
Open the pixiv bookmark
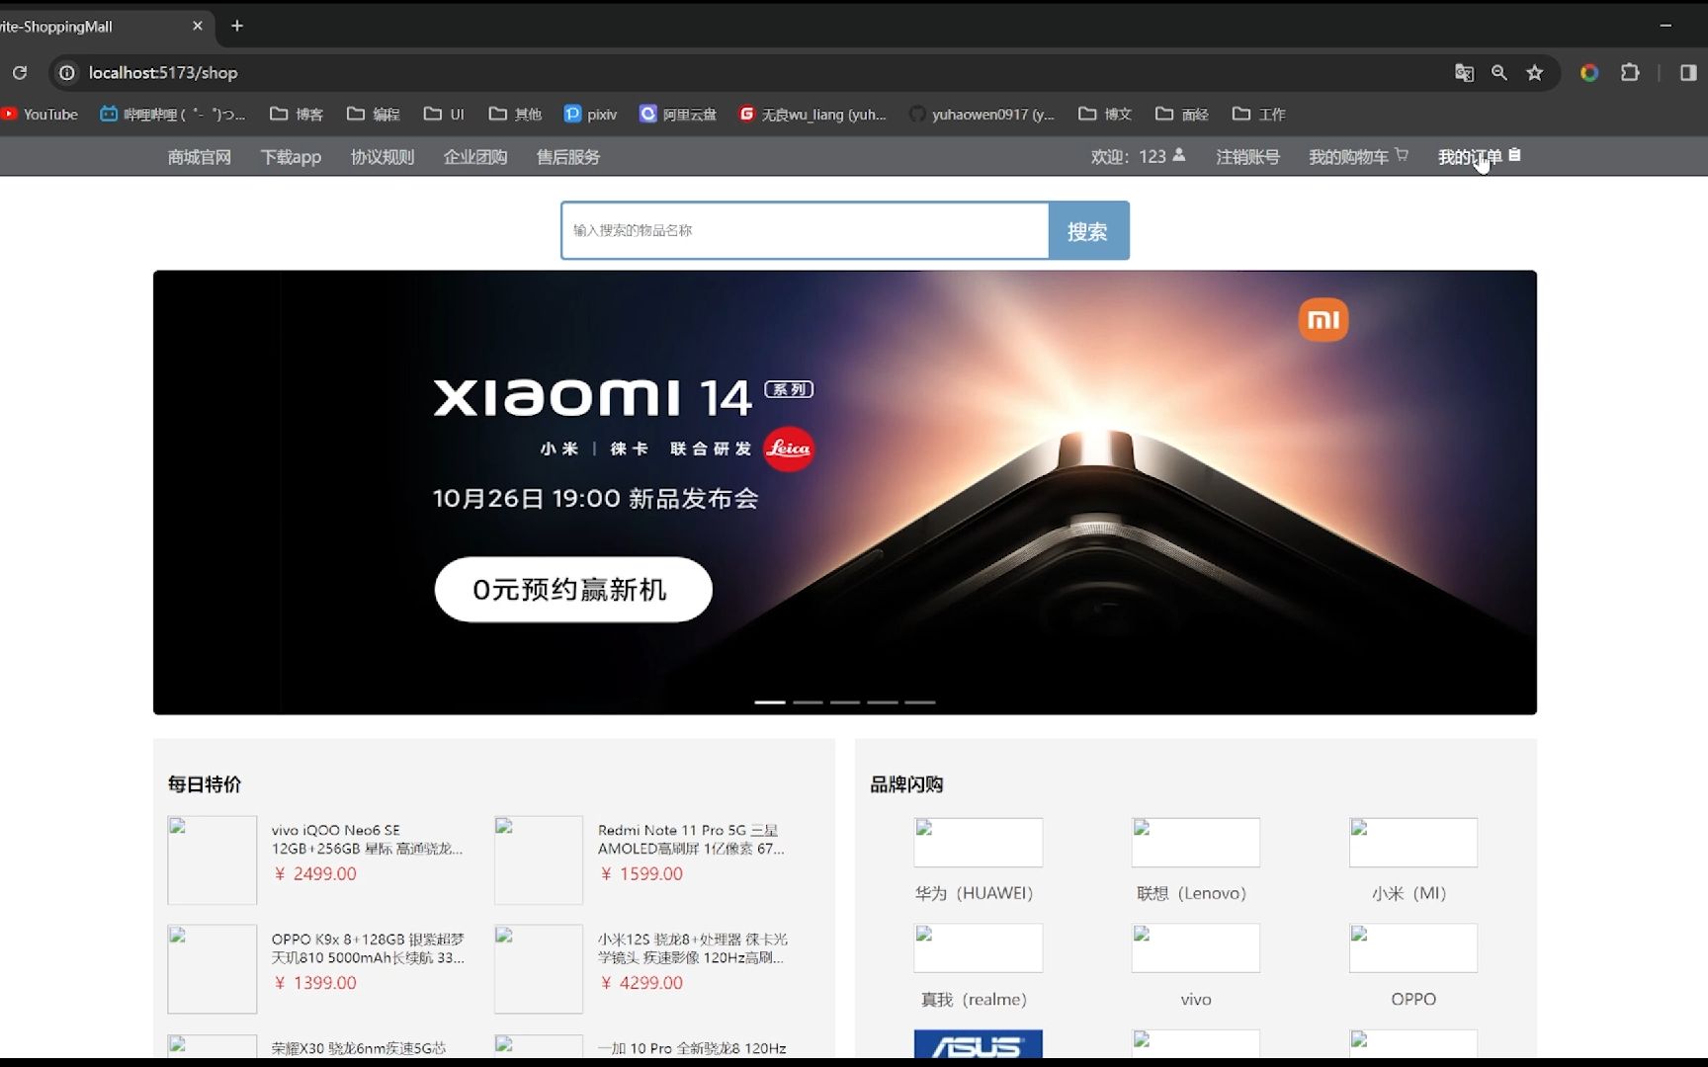pos(590,114)
